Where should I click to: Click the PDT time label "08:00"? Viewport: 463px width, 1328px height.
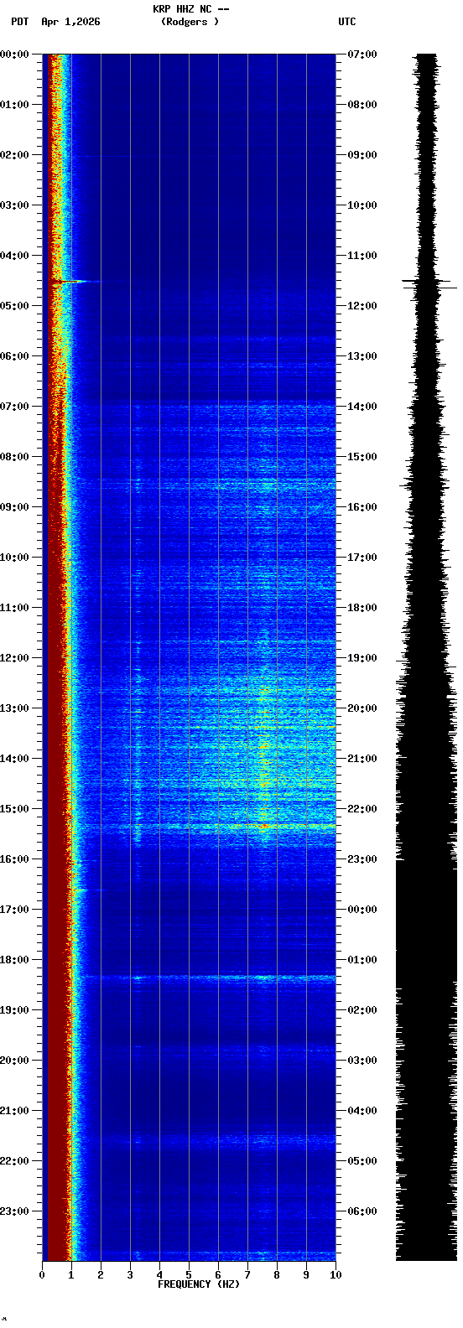pos(14,457)
